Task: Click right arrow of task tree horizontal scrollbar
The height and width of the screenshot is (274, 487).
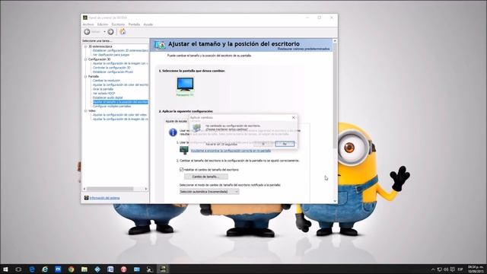Action: (146, 189)
